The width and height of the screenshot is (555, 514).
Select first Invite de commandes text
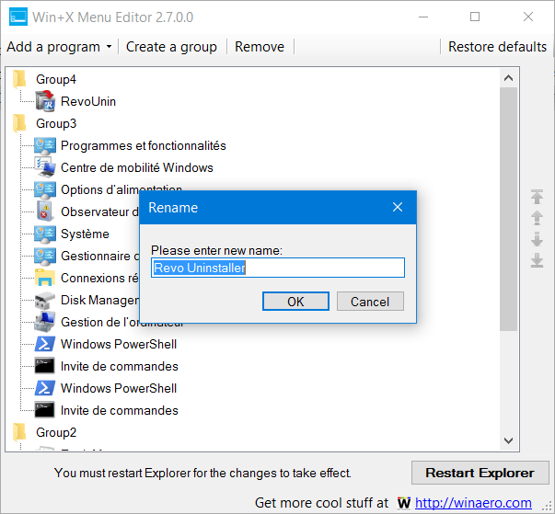tap(120, 366)
